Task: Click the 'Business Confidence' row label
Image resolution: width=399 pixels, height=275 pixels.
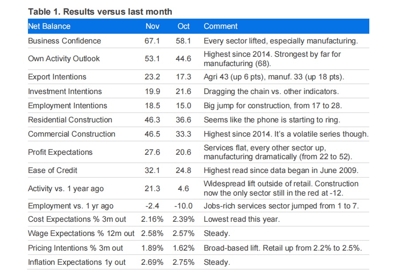Action: coord(64,41)
